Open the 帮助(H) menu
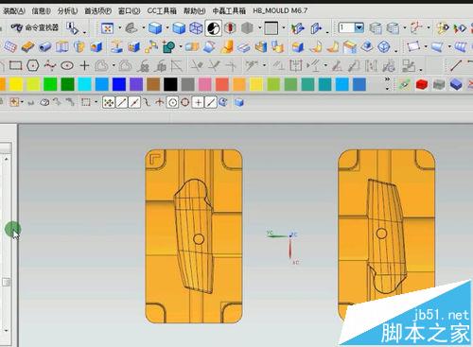473x347 pixels. 194,10
